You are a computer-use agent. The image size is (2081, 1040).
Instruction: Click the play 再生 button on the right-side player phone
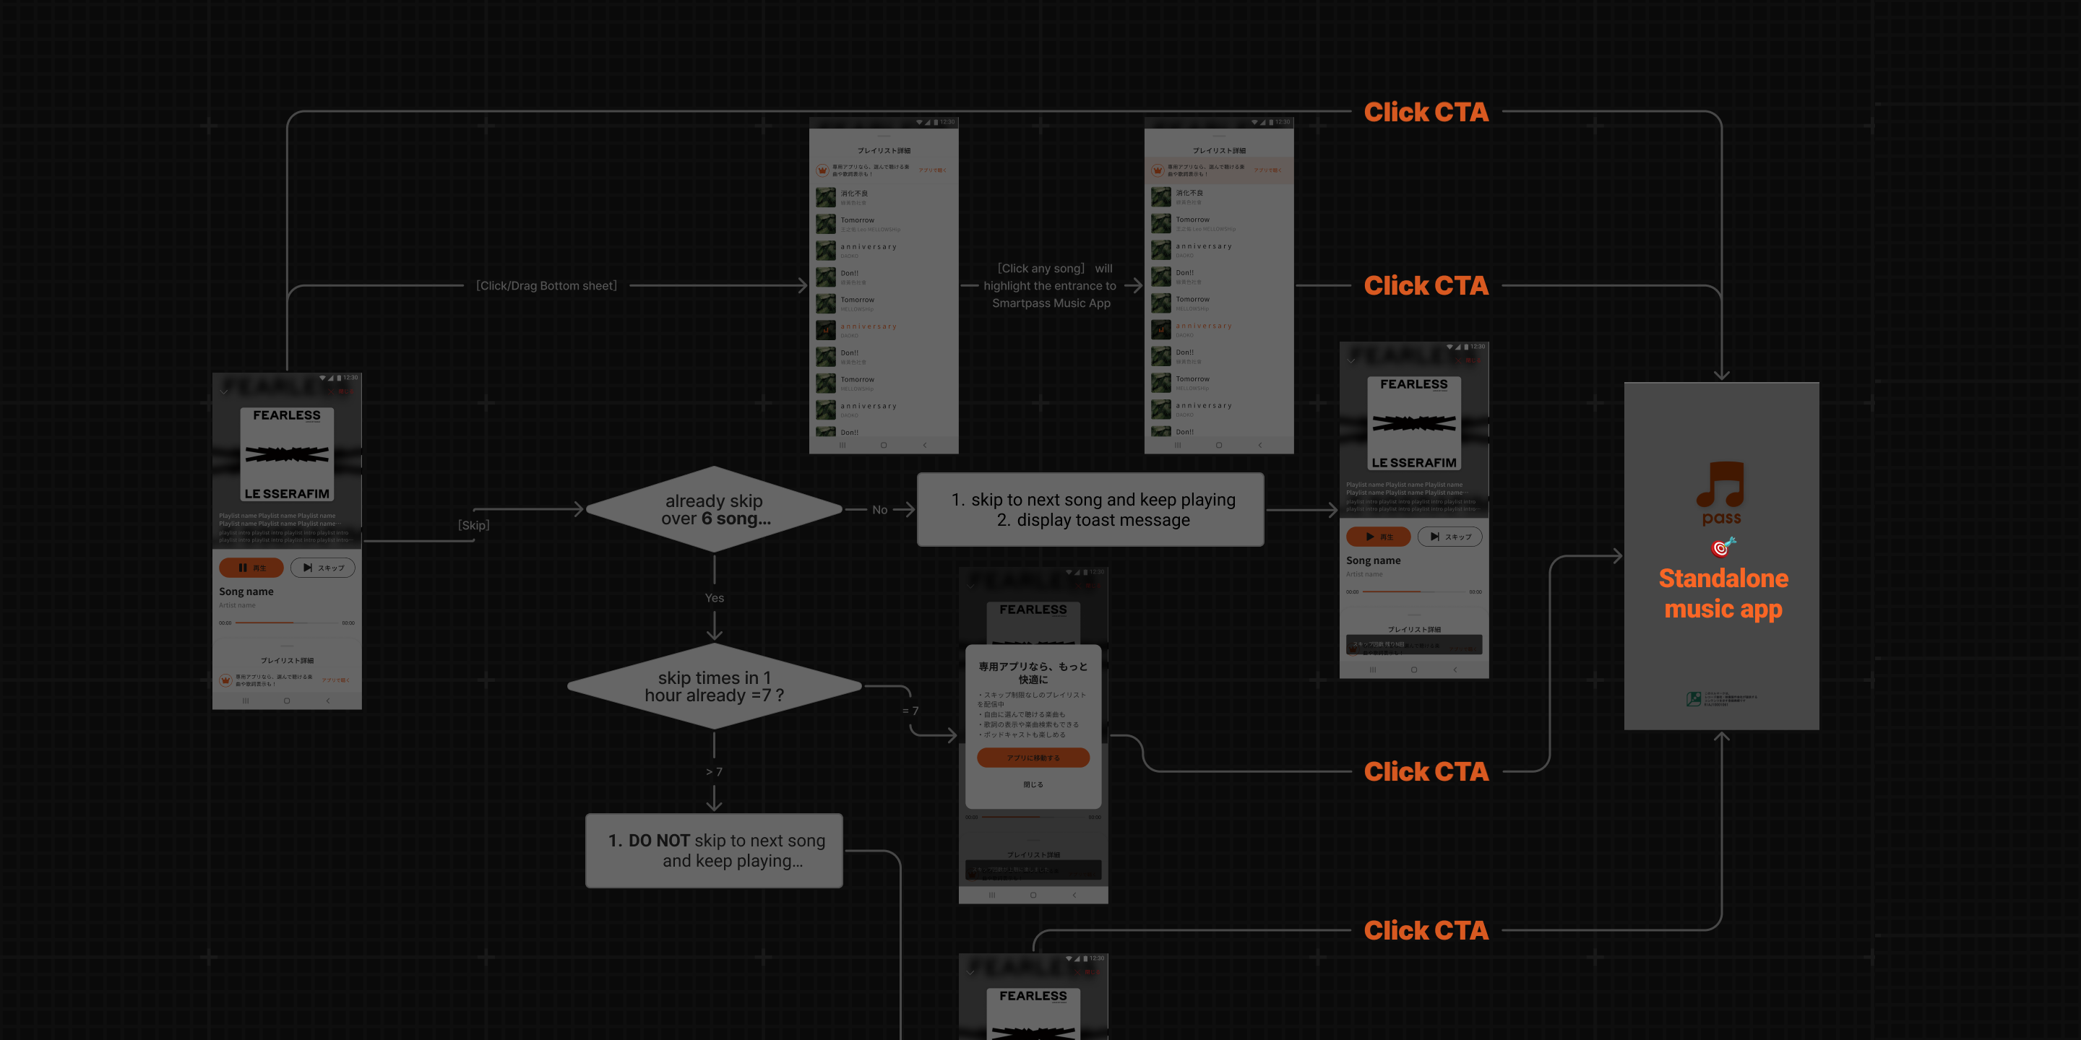(1378, 536)
